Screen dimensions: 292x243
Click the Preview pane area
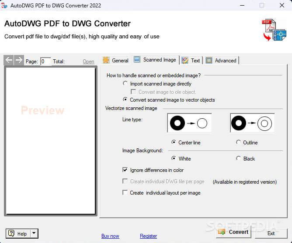tap(51, 141)
